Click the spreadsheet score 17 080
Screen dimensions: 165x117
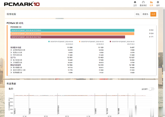101,60
